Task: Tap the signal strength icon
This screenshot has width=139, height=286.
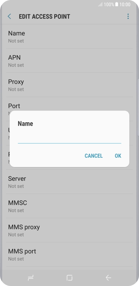Action: coord(100,4)
